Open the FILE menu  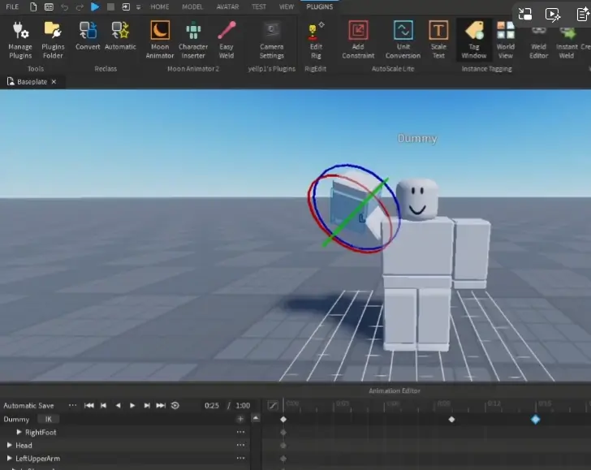[x=12, y=6]
